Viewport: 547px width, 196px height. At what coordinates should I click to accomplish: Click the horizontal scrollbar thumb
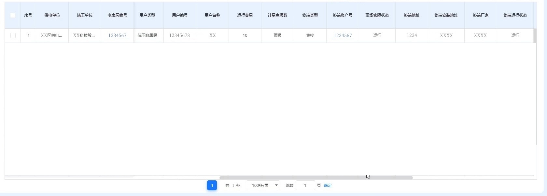tap(316, 178)
